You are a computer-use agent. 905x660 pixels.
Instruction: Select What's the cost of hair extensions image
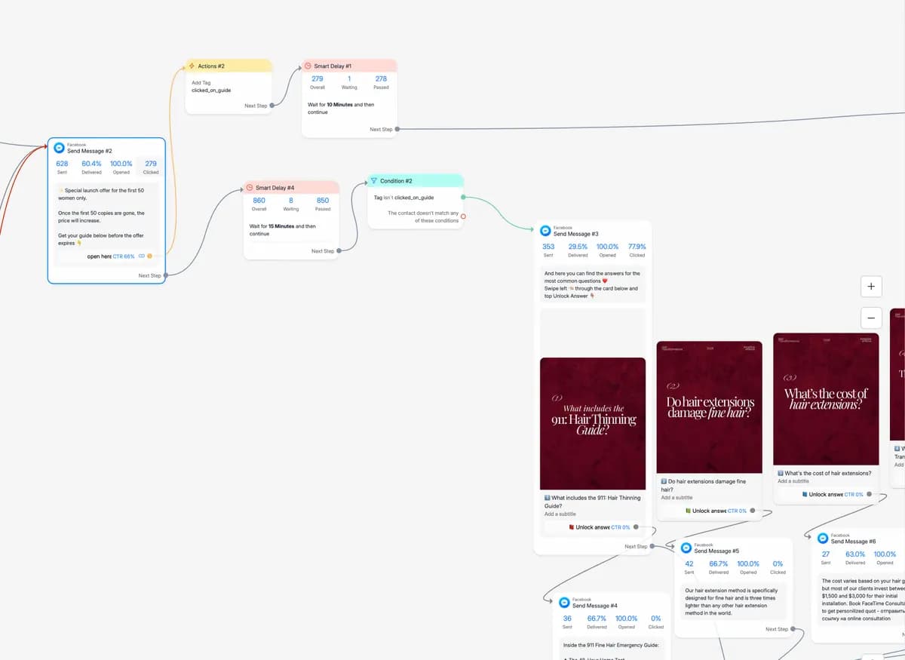tap(827, 398)
